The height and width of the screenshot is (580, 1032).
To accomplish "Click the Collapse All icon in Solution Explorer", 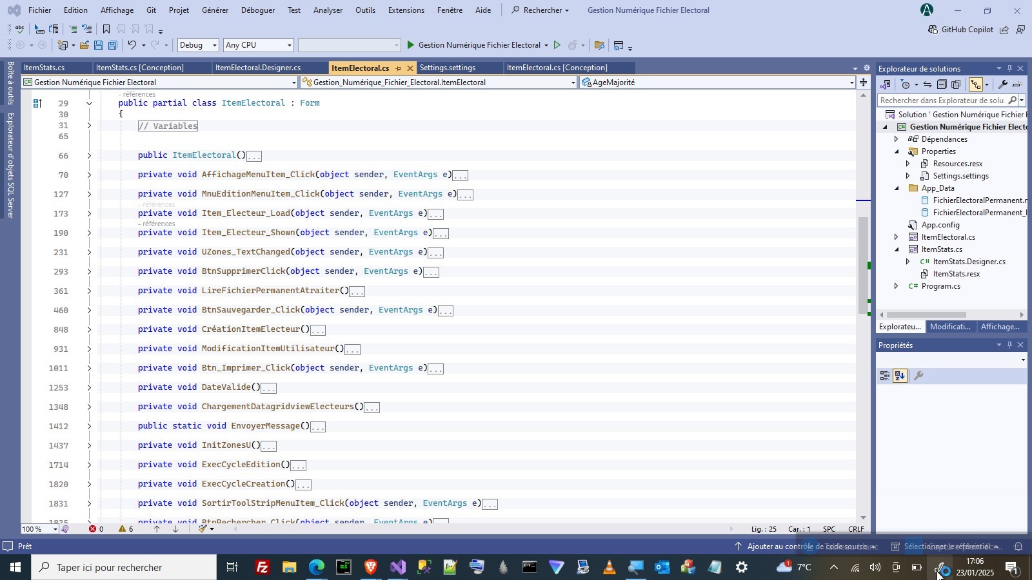I will point(942,84).
